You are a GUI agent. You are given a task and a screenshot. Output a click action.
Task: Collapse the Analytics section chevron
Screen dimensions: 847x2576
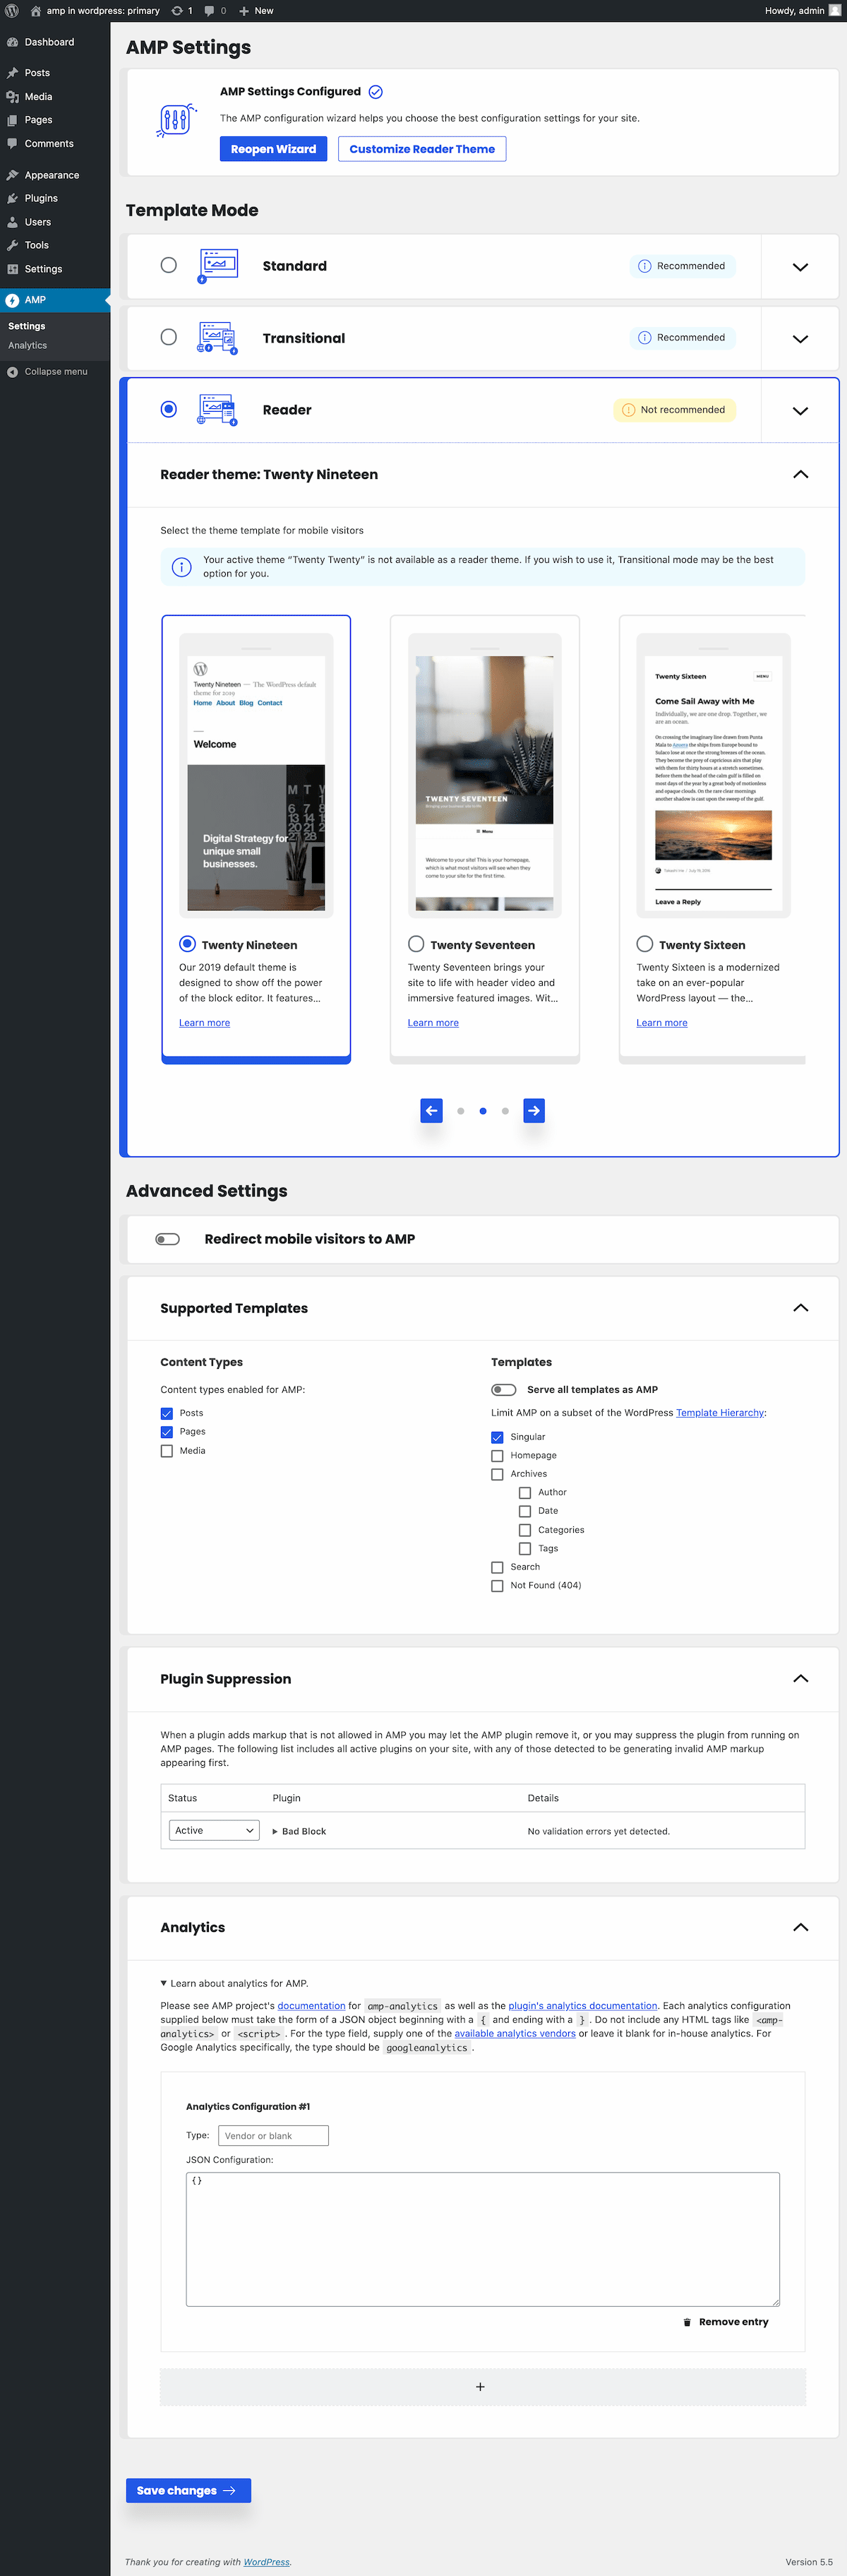[800, 1927]
